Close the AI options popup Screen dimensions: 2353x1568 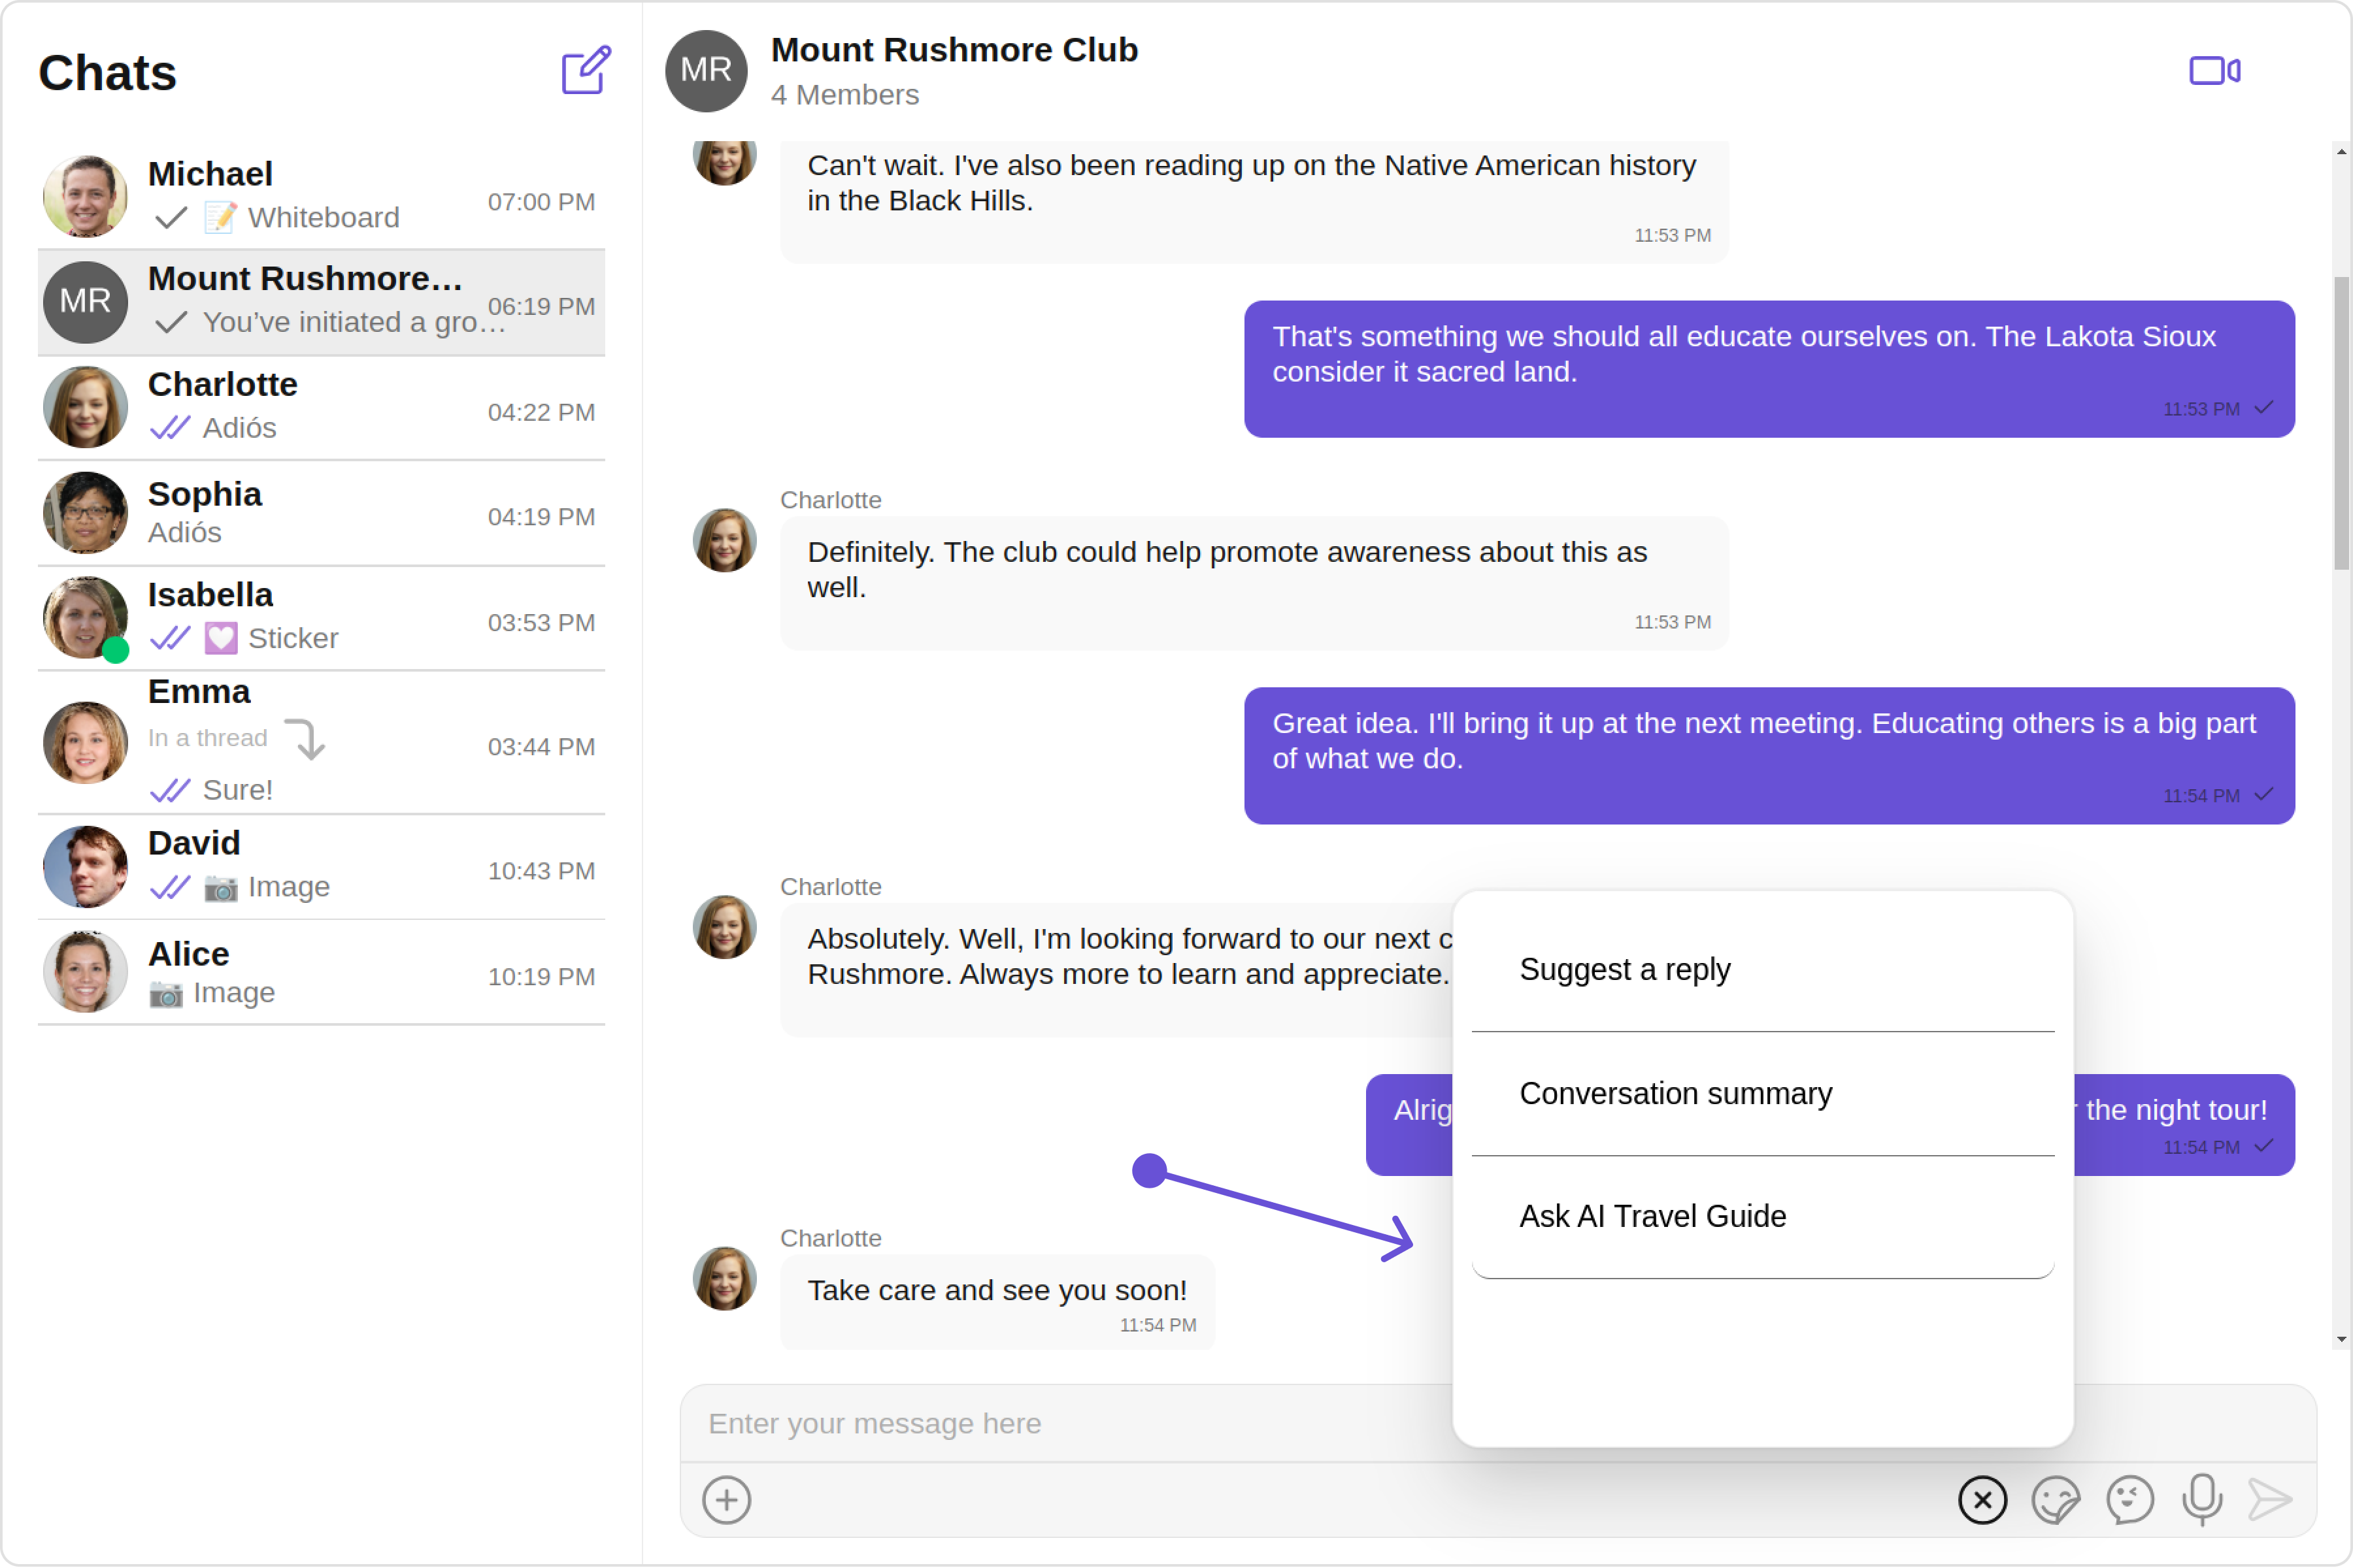1982,1500
